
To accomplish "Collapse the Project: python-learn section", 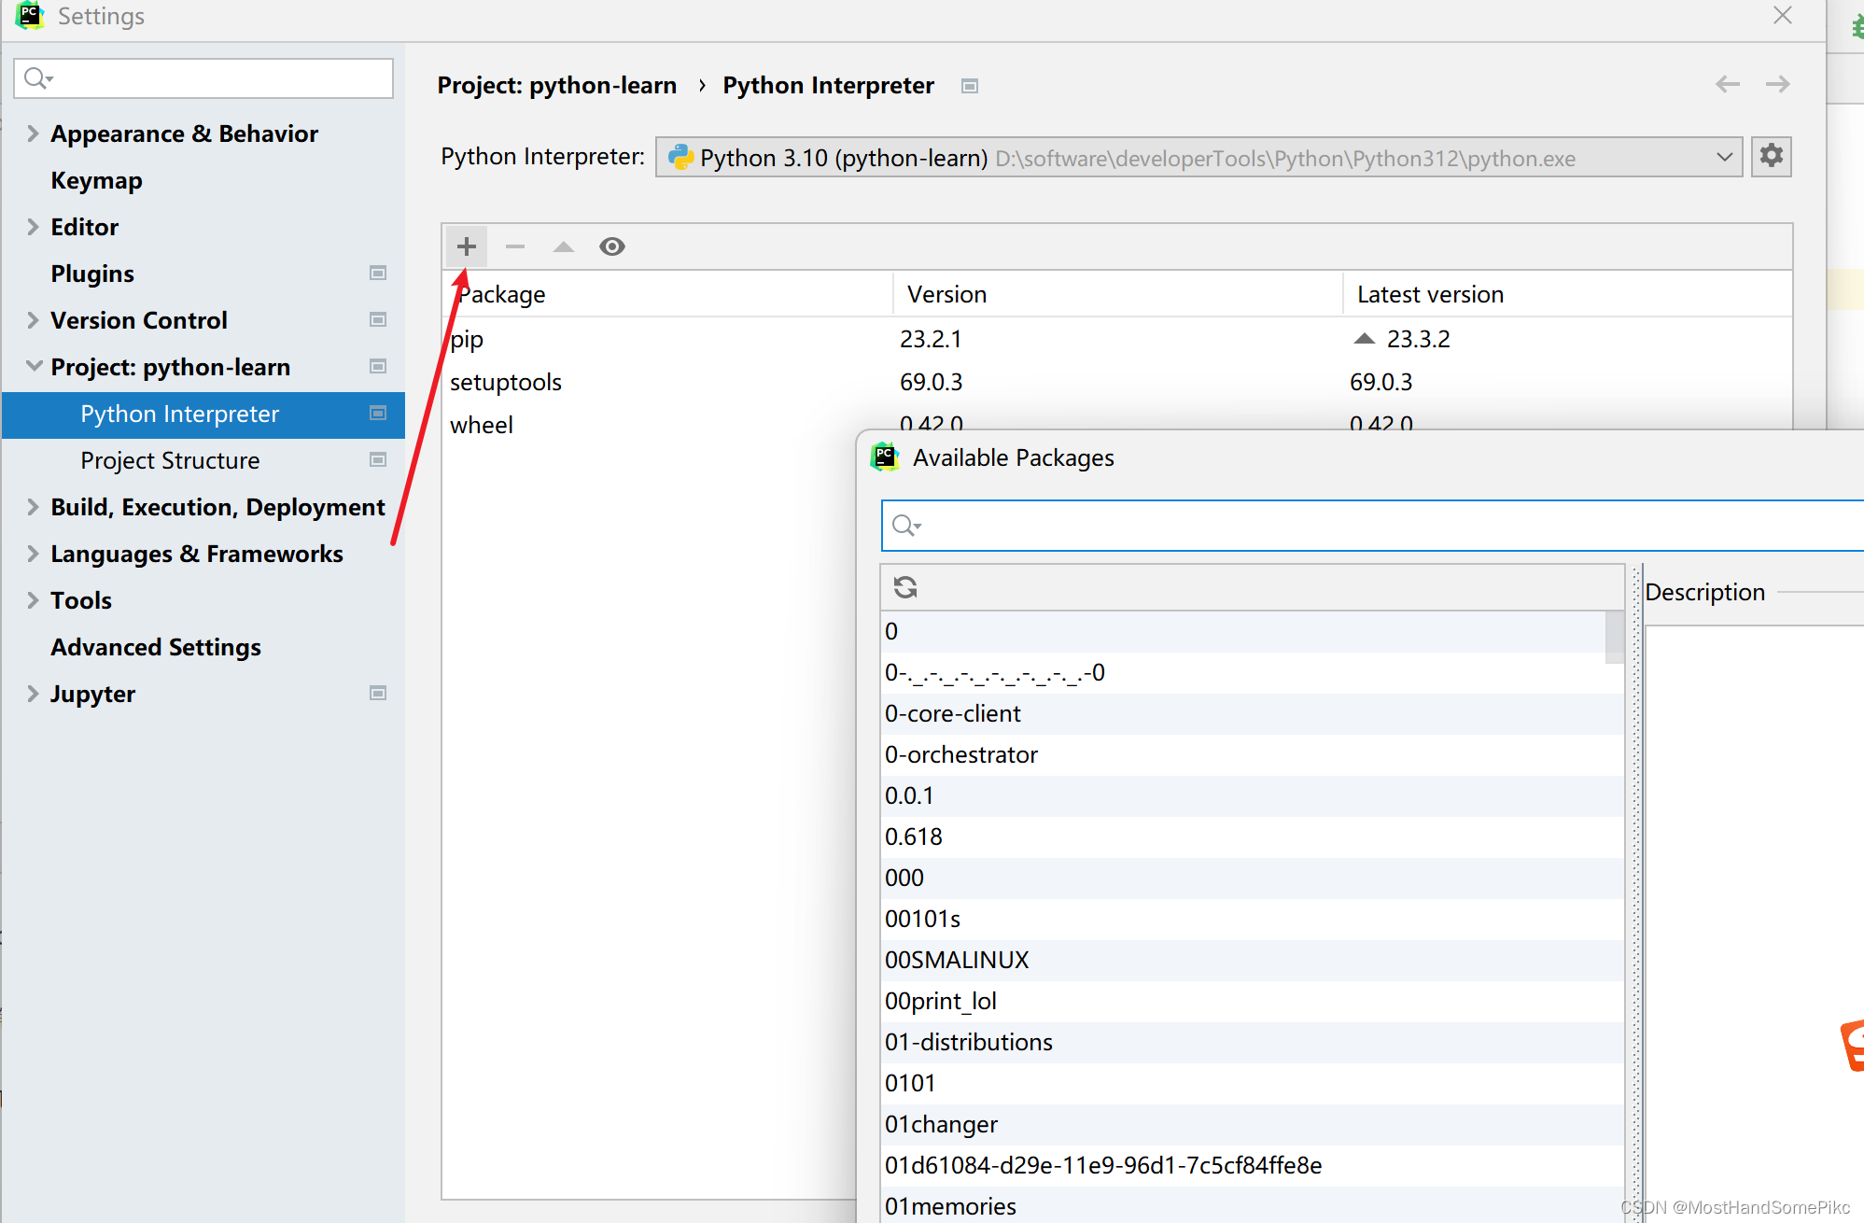I will [x=33, y=367].
